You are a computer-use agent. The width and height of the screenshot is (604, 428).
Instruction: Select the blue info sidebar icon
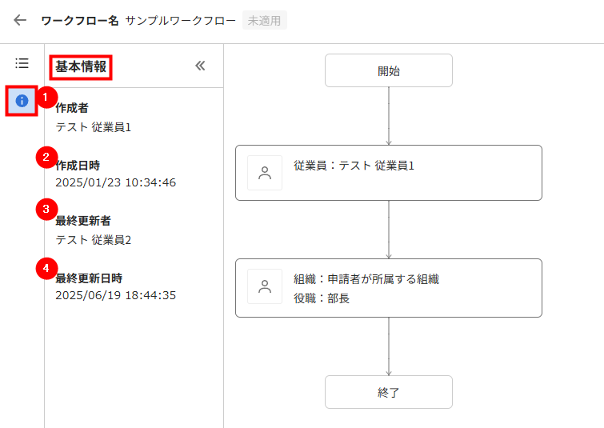(22, 101)
